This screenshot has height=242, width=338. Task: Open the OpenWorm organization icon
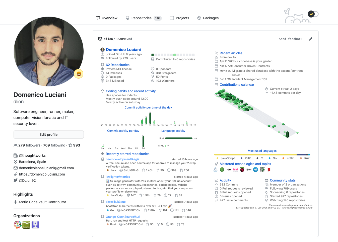click(26, 225)
